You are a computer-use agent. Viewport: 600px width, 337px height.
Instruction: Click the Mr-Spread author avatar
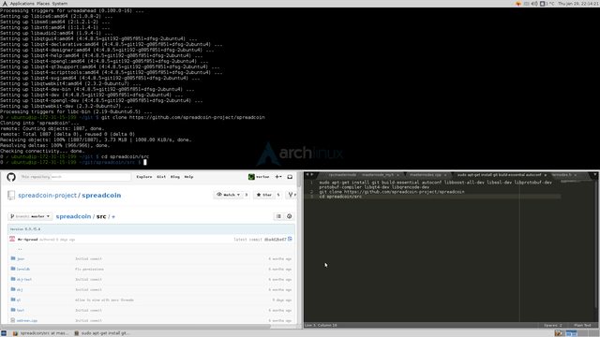12,240
